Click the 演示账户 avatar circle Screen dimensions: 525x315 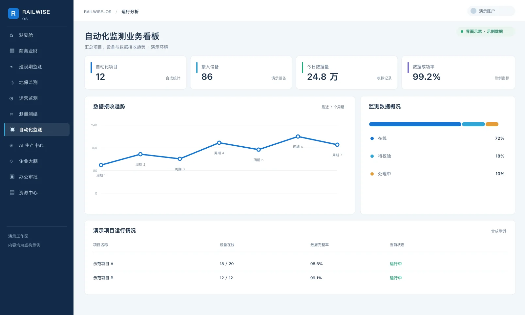click(x=473, y=11)
